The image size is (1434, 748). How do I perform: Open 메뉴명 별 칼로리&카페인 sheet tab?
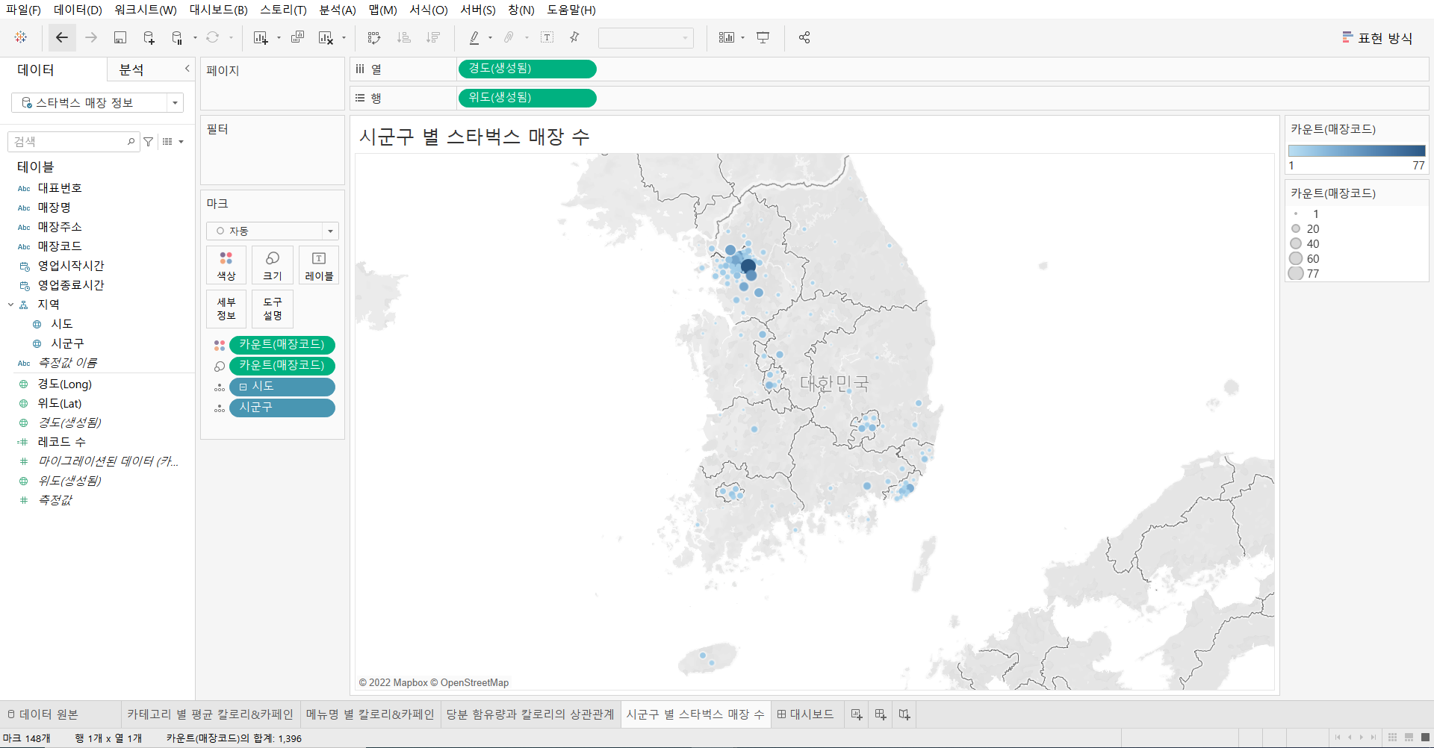370,714
